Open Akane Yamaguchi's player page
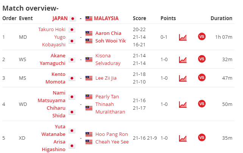 coord(53,59)
